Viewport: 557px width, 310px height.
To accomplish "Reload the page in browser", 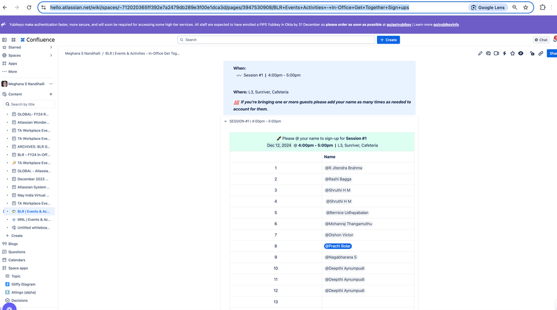I will point(29,7).
